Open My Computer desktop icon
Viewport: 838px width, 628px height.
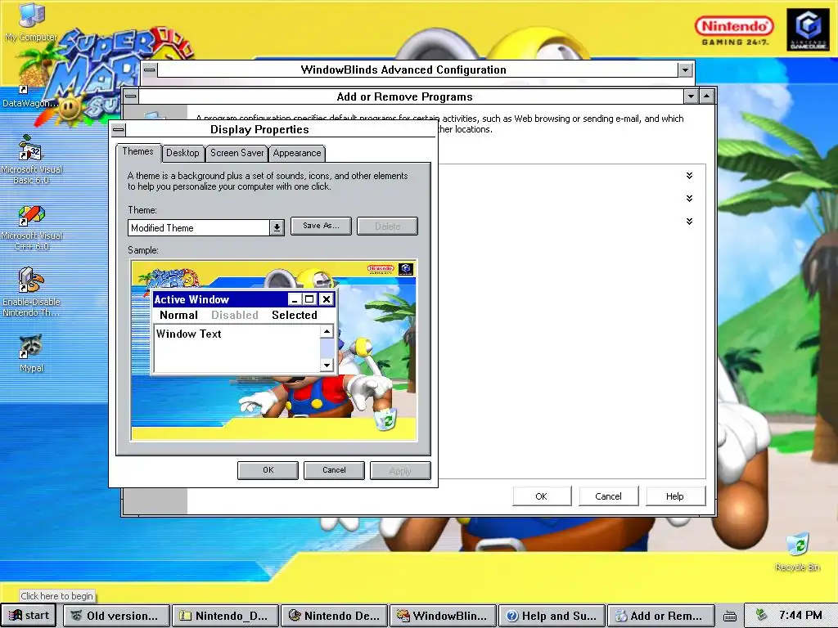pyautogui.click(x=30, y=21)
